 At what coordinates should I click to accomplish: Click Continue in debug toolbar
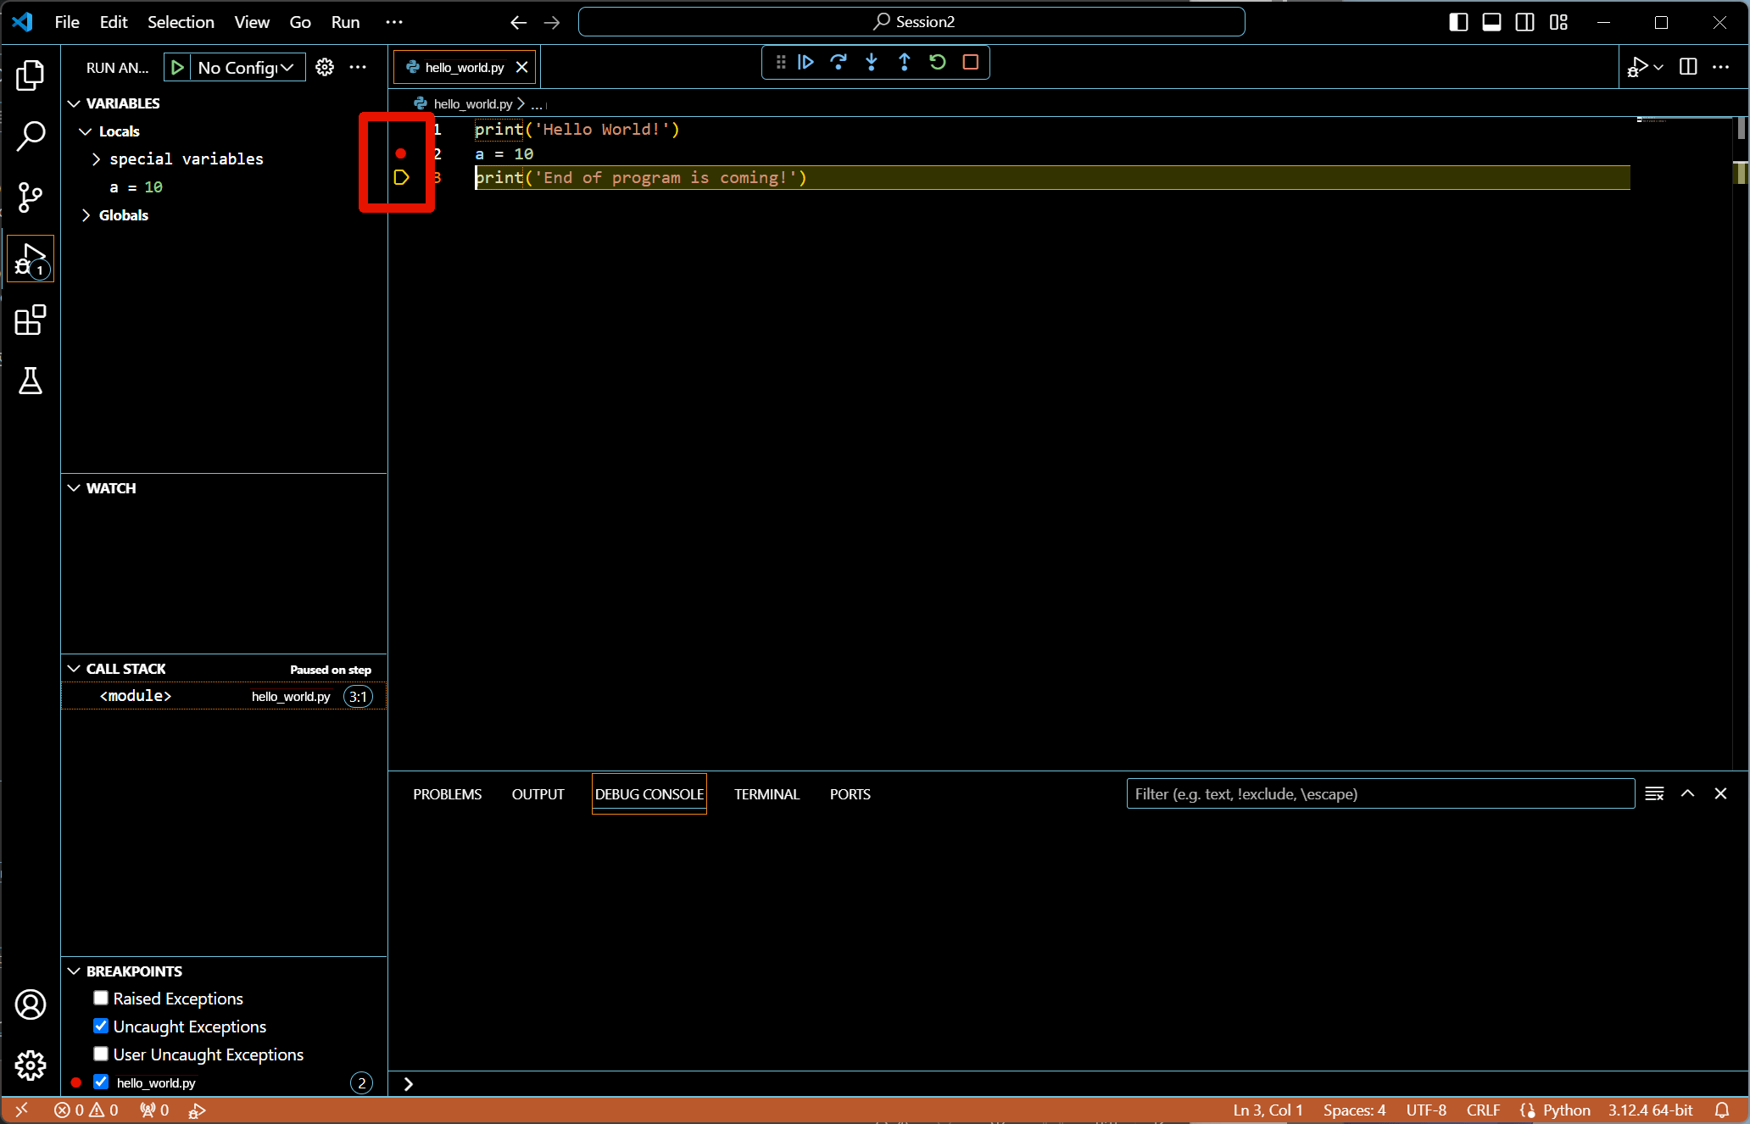(x=805, y=62)
